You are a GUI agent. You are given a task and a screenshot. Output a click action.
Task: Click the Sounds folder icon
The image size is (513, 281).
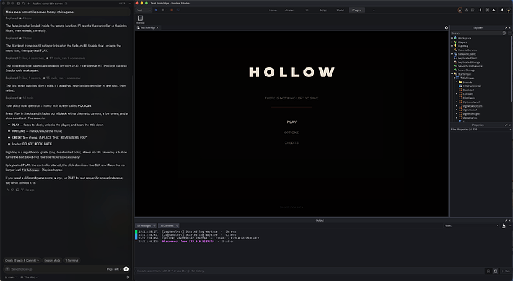460,82
